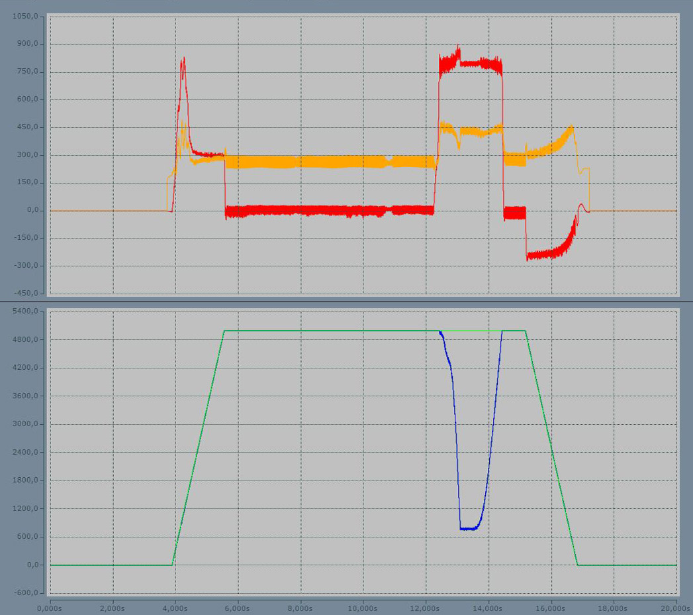Viewport: 693px width, 615px height.
Task: Select the 14,000s time axis label
Action: [x=488, y=608]
